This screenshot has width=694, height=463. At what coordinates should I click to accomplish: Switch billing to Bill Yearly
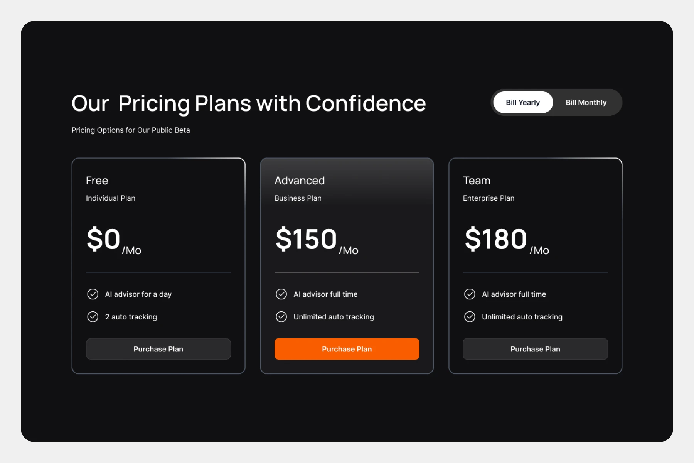click(x=523, y=102)
